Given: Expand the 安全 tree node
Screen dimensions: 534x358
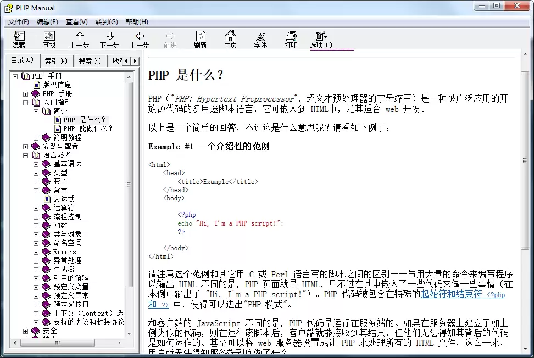Looking at the screenshot, I should click(x=25, y=331).
